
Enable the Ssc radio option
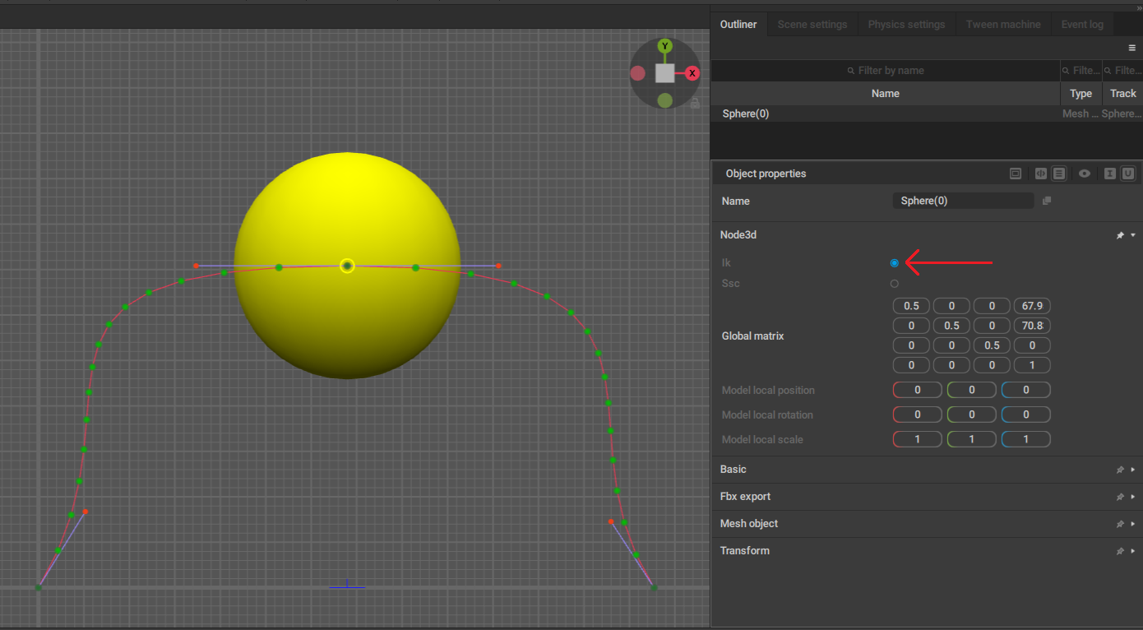894,284
